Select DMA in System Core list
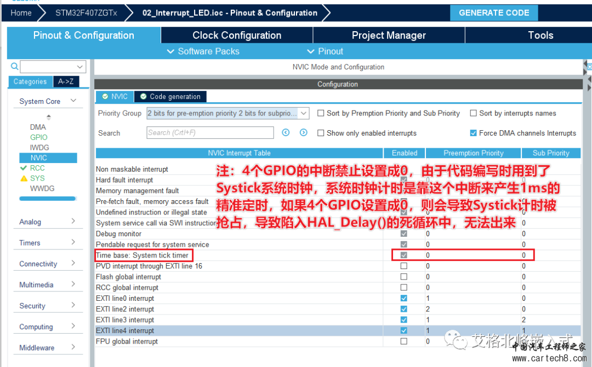 38,127
